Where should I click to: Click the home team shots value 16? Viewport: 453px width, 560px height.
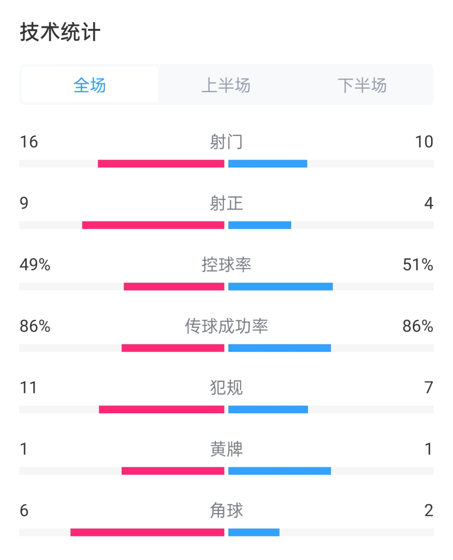pos(29,142)
